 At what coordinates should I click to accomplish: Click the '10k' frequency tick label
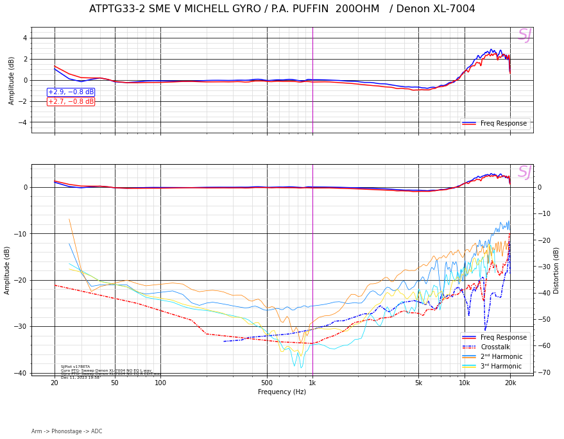tap(464, 383)
